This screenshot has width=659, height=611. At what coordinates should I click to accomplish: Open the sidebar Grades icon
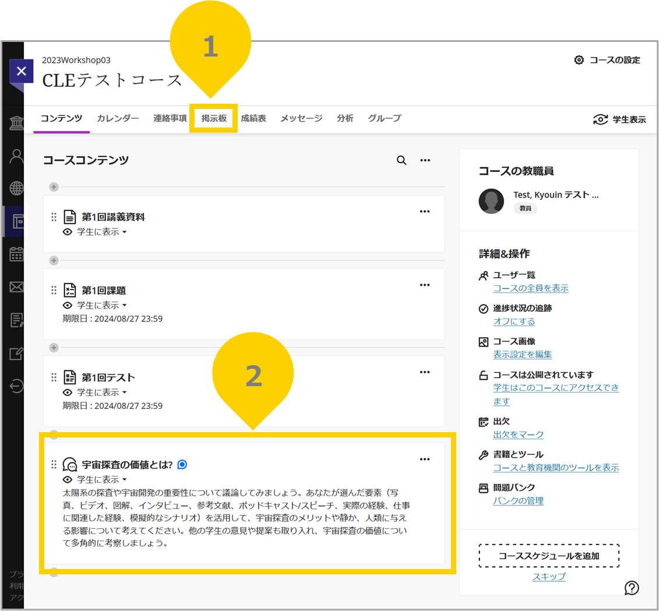(16, 320)
